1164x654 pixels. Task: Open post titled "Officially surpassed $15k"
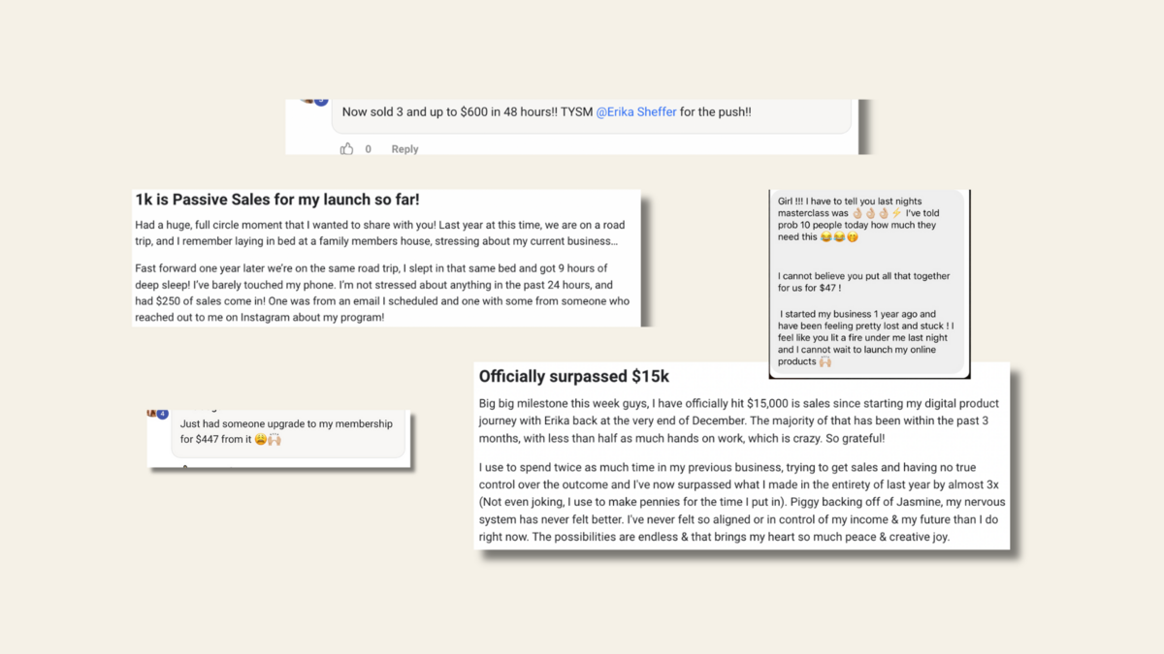click(x=574, y=376)
